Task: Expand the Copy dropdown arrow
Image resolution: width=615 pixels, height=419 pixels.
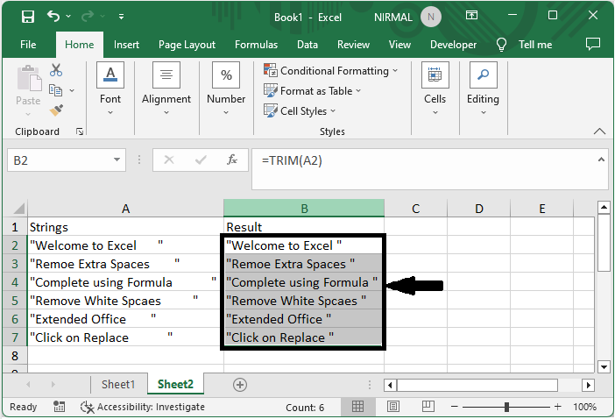Action: click(x=72, y=90)
